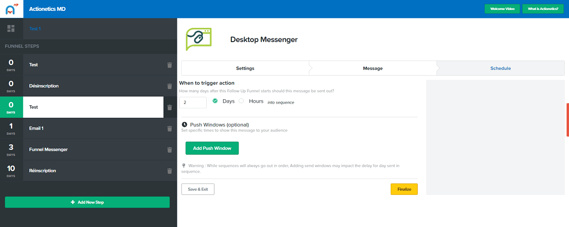Screen dimensions: 569x227
Task: Open the dashboard grid icon
Action: [x=11, y=29]
